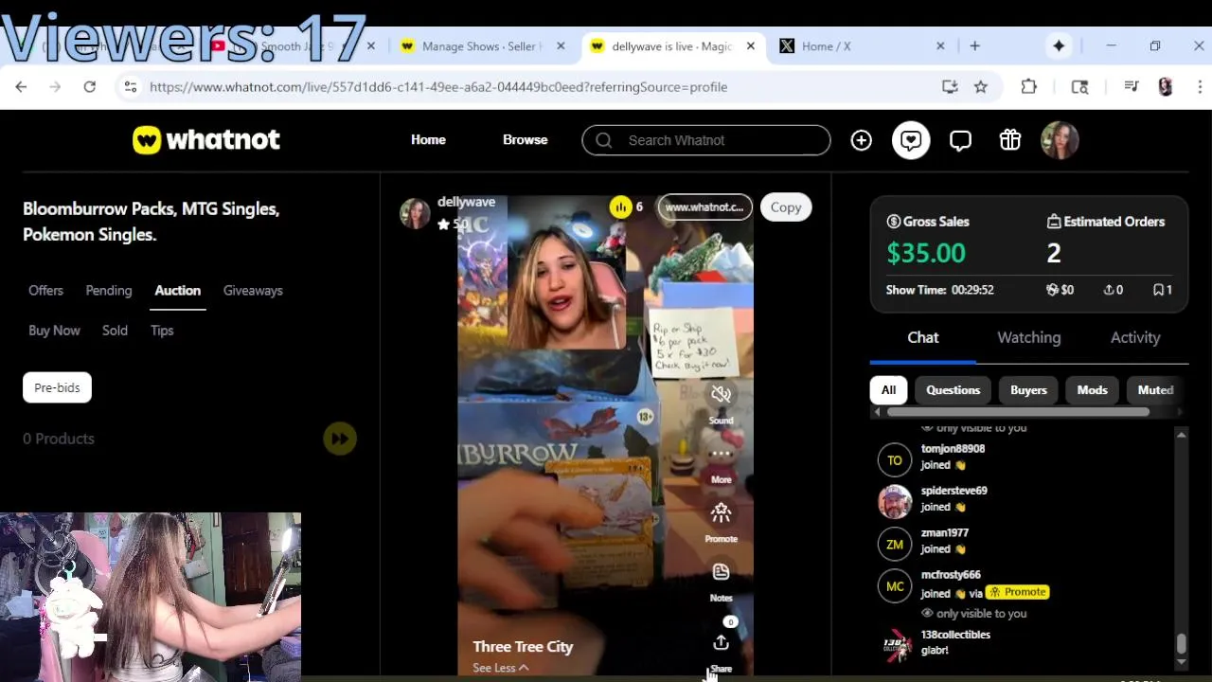Click the browser back arrow
Image resolution: width=1212 pixels, height=682 pixels.
point(21,86)
